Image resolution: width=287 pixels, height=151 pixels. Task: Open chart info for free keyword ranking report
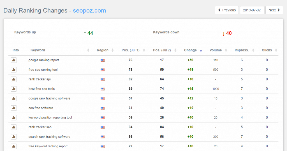pyautogui.click(x=14, y=146)
